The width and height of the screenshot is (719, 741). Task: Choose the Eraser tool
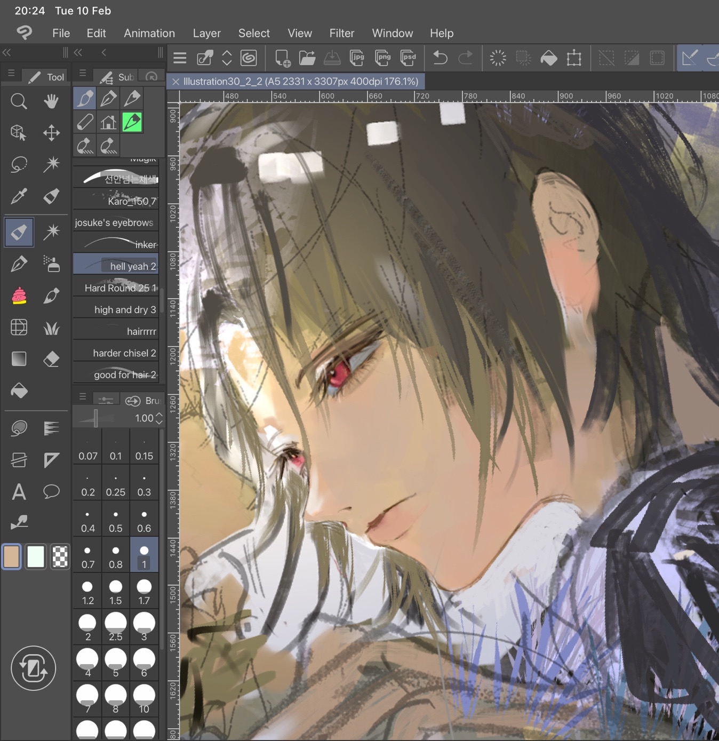[x=51, y=359]
